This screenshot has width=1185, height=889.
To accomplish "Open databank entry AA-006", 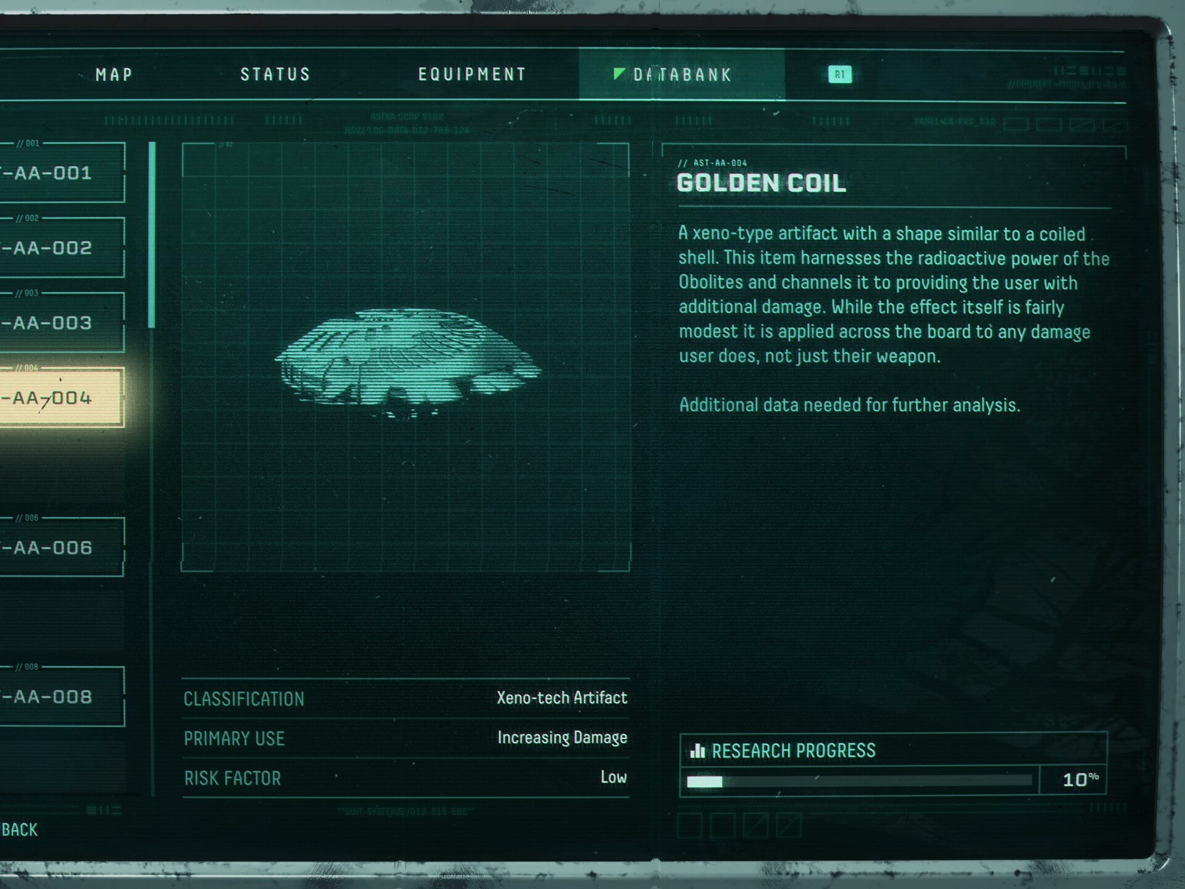I will click(x=62, y=547).
